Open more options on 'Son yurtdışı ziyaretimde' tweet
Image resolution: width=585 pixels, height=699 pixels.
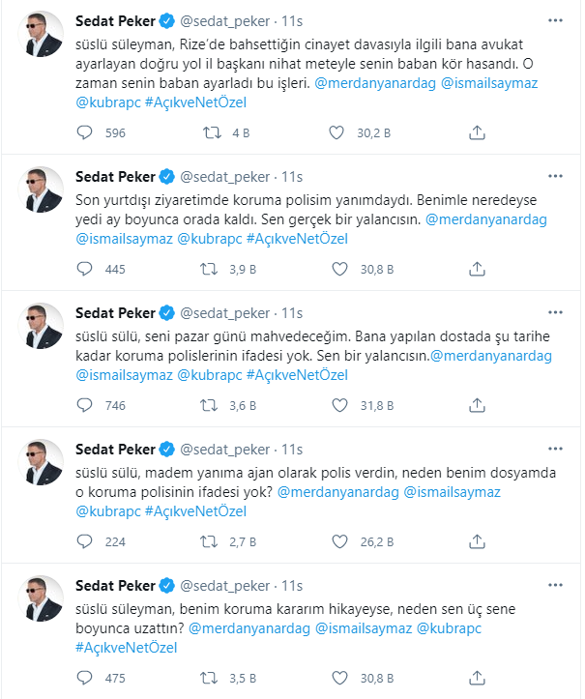(x=555, y=176)
